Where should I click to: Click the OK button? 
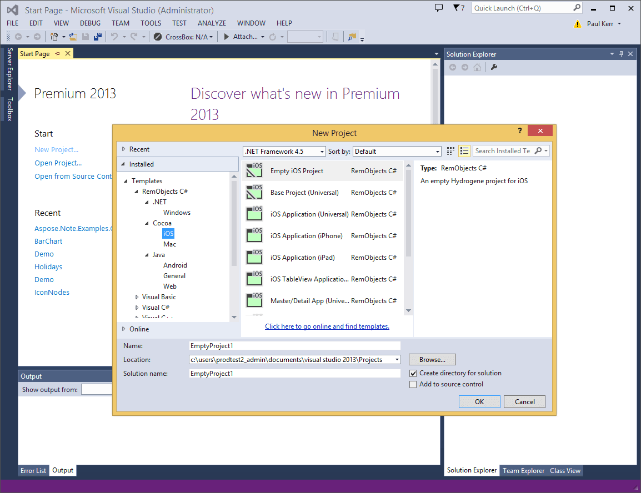click(479, 401)
